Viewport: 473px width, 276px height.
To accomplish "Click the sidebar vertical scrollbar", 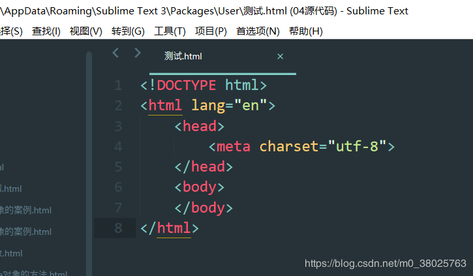I will pyautogui.click(x=89, y=163).
